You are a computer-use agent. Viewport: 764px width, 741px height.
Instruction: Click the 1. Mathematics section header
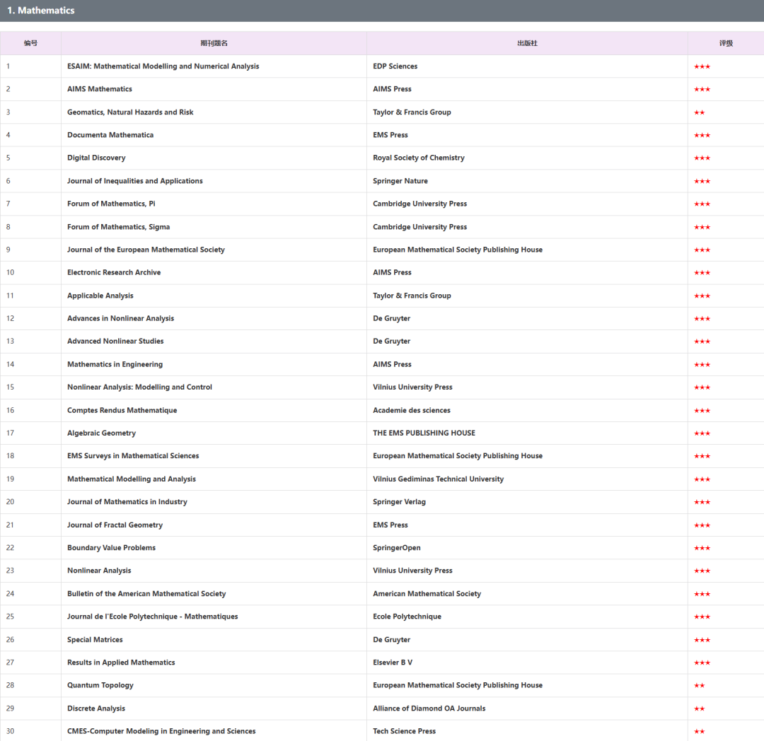point(40,11)
